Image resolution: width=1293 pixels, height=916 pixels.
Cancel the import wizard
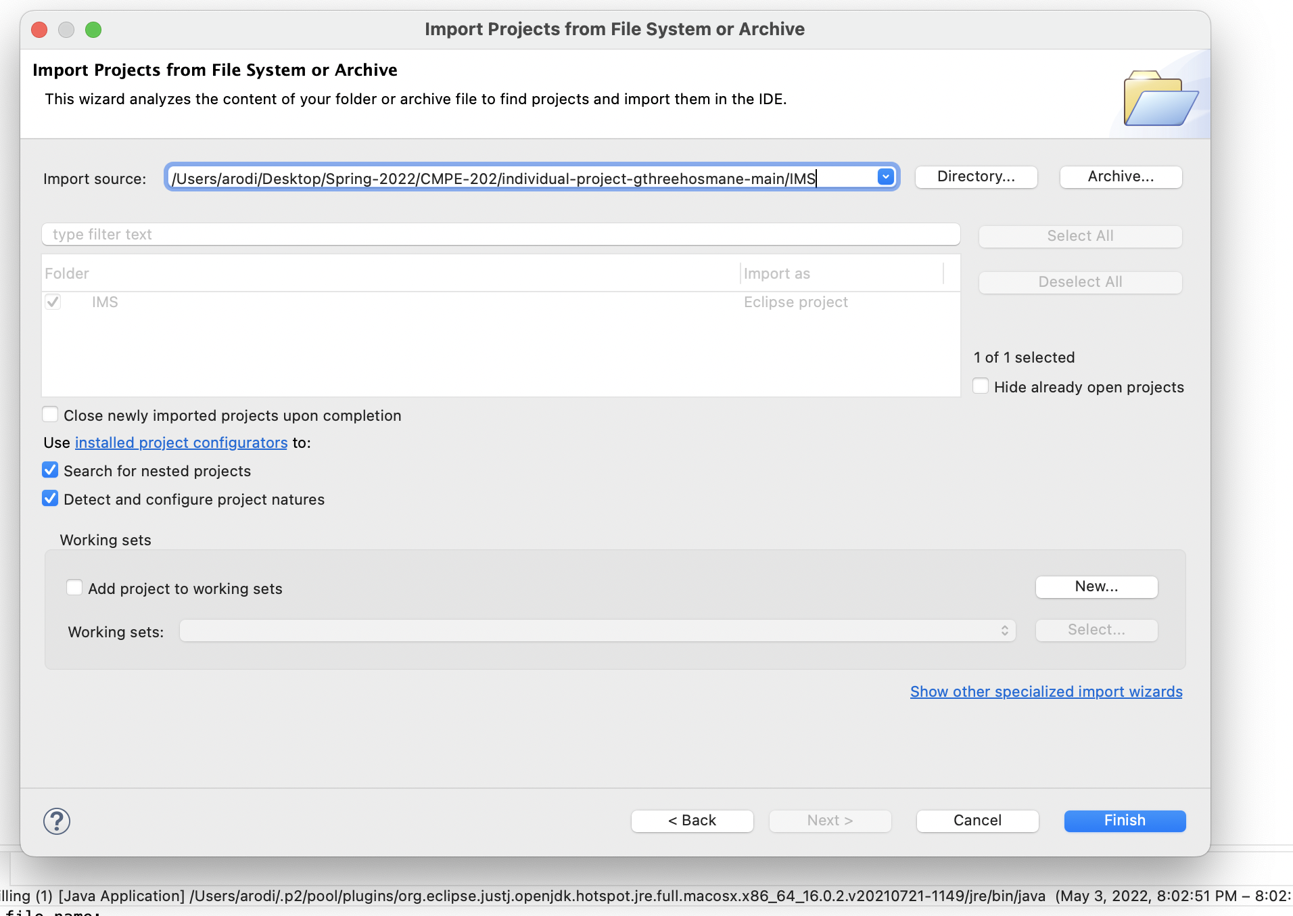coord(977,821)
